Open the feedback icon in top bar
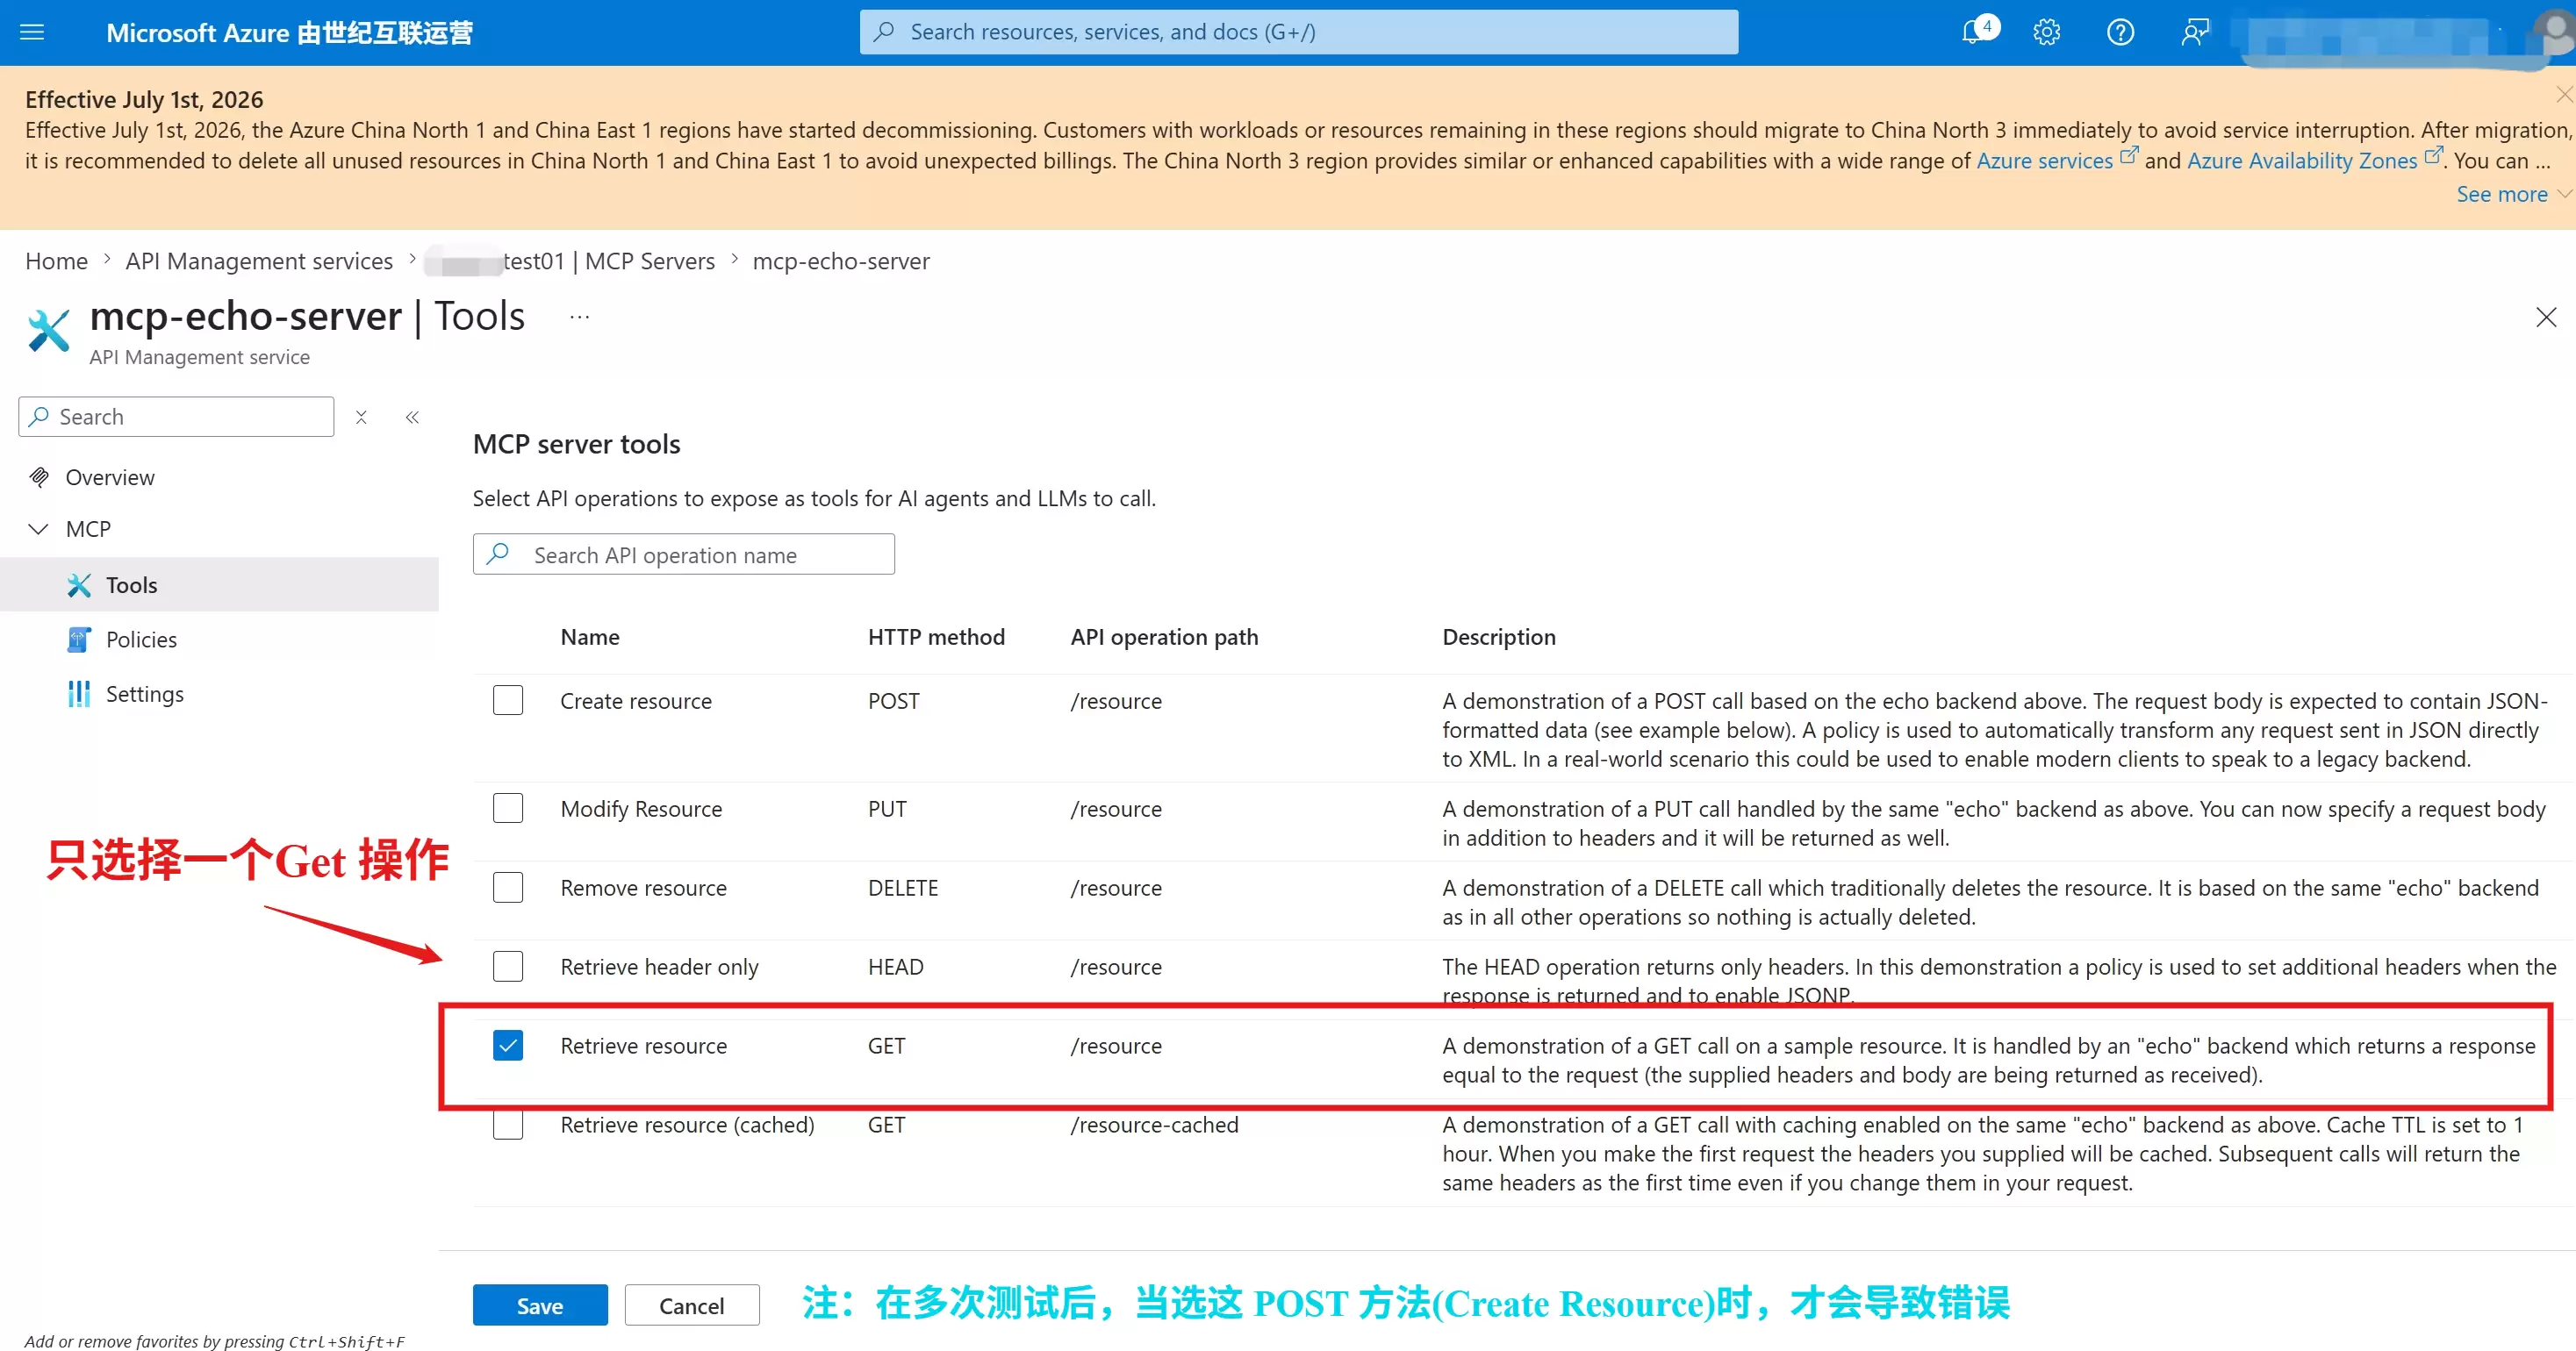 pyautogui.click(x=2195, y=32)
